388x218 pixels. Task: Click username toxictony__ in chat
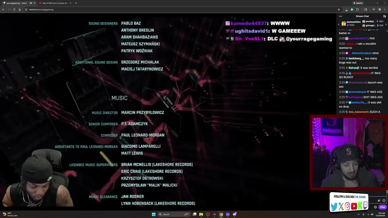(x=356, y=58)
